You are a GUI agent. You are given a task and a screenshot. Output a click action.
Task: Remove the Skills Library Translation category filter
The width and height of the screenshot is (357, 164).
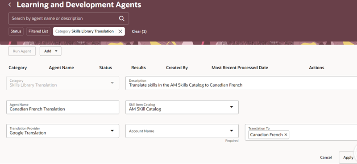120,31
